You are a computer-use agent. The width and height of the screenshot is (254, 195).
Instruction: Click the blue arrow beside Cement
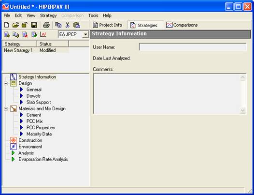click(21, 115)
